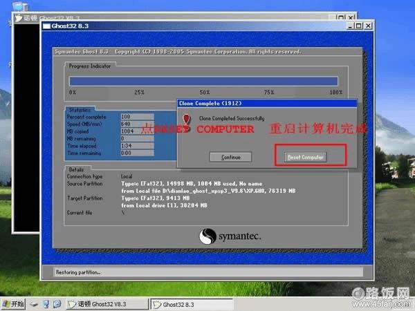Click the Time elapsed value 1:34
Viewport: 415px width, 311px height.
(138, 146)
